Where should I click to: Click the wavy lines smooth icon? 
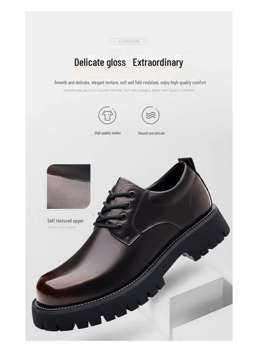click(x=150, y=115)
